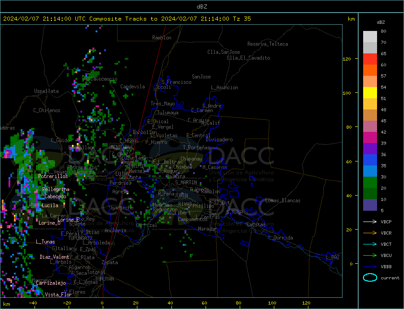
Task: Click the 'Zapata' map label
Action: point(110,263)
